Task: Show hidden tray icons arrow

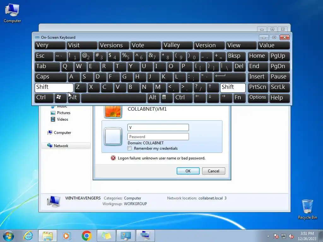Action: point(268,236)
